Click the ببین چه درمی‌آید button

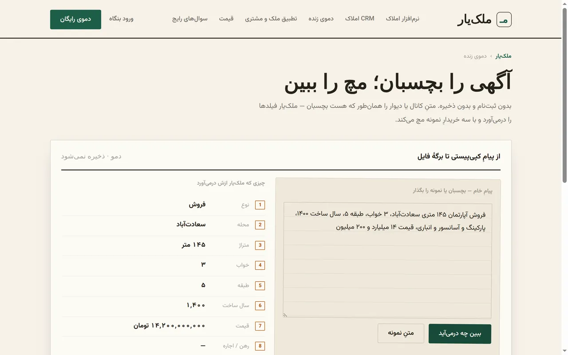coord(460,334)
